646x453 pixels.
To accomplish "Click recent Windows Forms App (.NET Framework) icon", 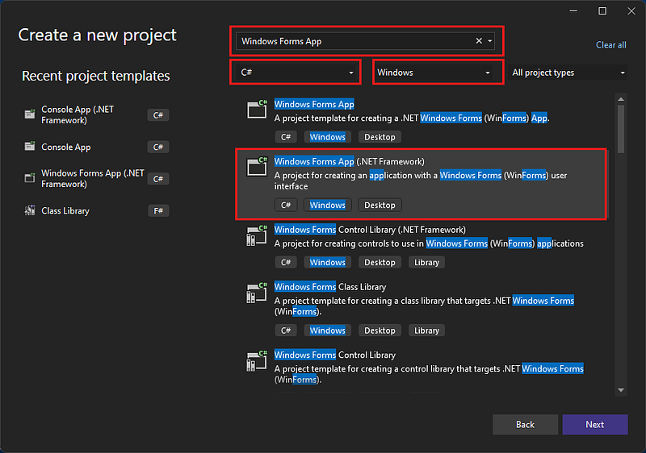I will point(30,178).
